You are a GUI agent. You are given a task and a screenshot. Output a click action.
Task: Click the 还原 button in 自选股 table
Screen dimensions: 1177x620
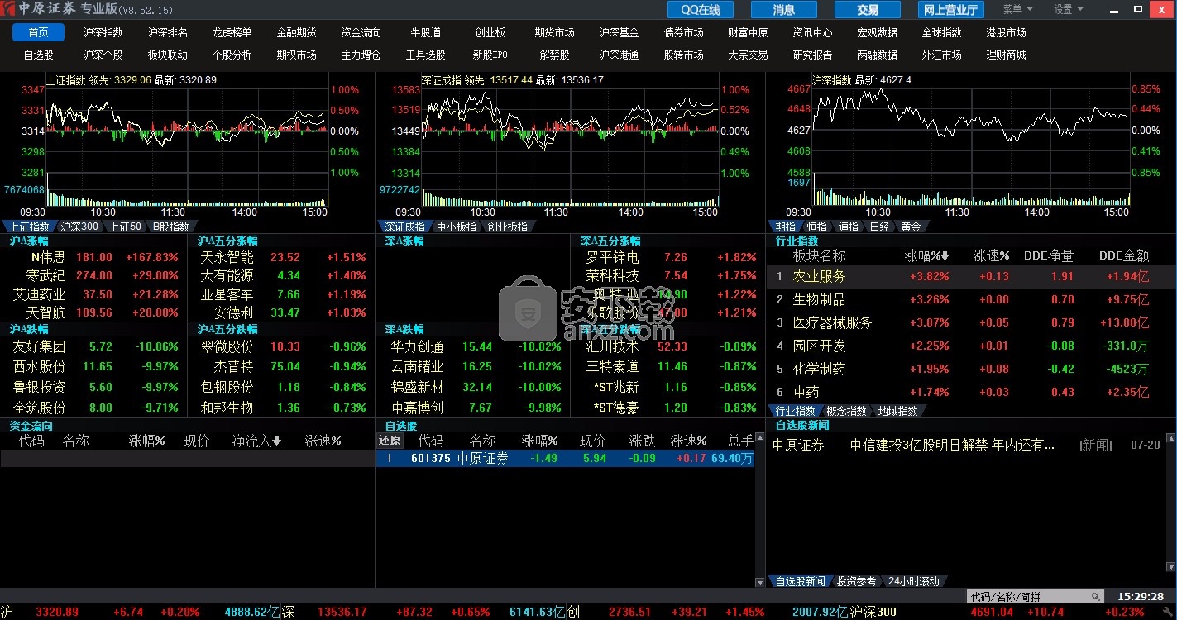(x=390, y=441)
